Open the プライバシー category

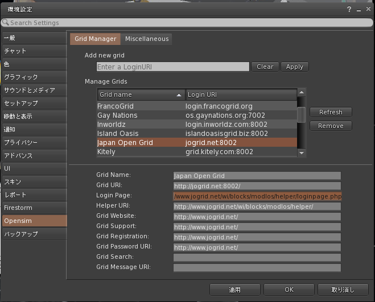tap(35, 143)
